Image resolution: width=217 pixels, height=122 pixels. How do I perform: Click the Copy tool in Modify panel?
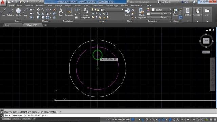pos(38,14)
